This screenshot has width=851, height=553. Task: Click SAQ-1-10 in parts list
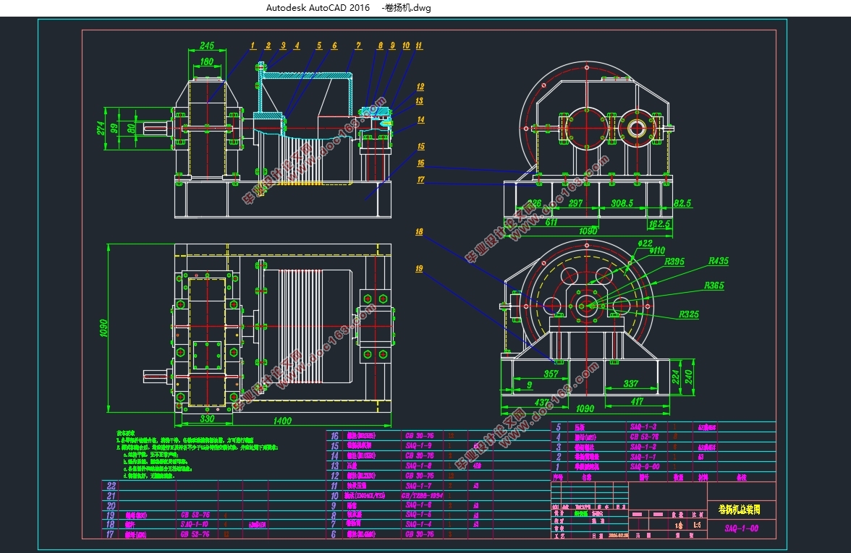click(x=194, y=524)
